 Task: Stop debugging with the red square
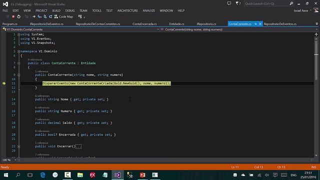13,16
